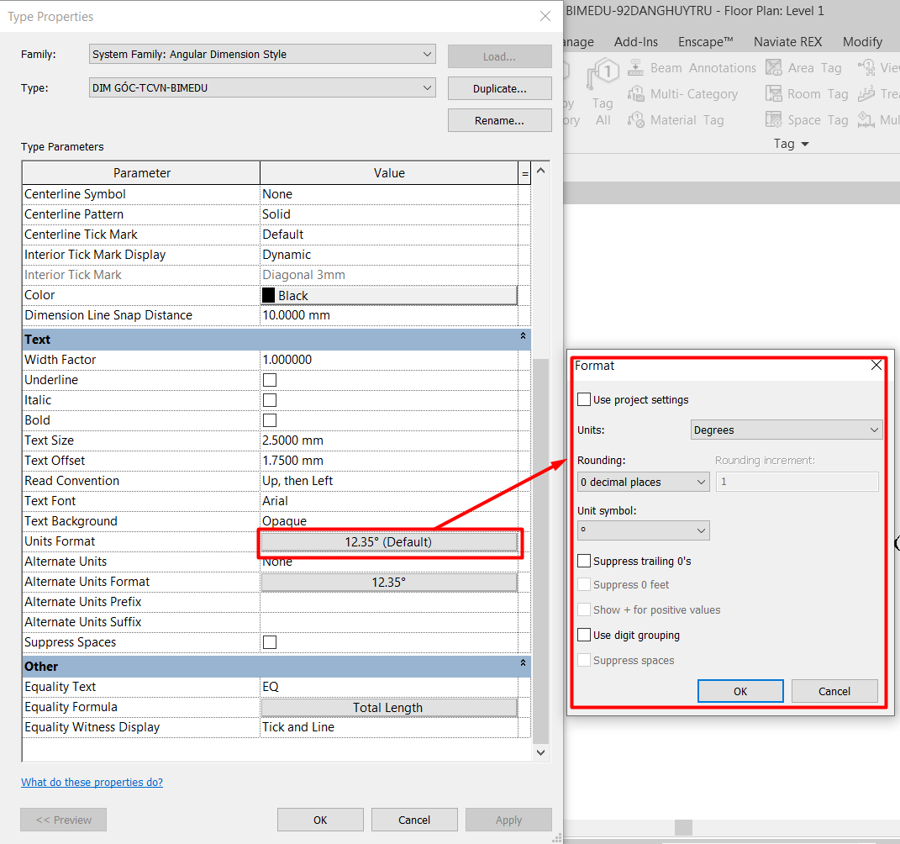Open the Units dropdown showing Degrees
The width and height of the screenshot is (900, 844).
pyautogui.click(x=786, y=430)
